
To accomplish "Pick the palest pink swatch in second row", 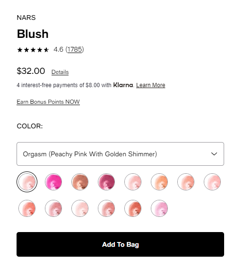I will [80, 208].
